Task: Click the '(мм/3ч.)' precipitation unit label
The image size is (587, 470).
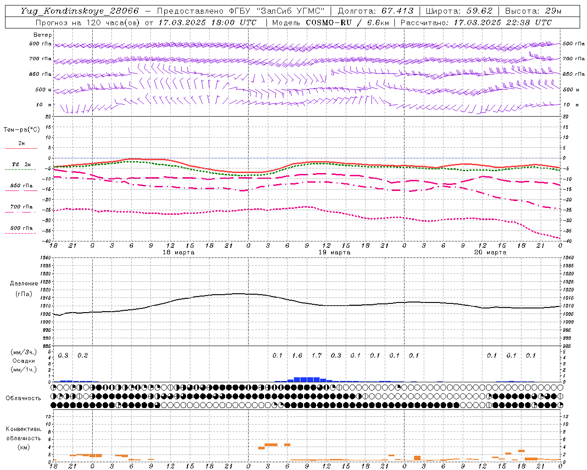Action: (x=24, y=352)
